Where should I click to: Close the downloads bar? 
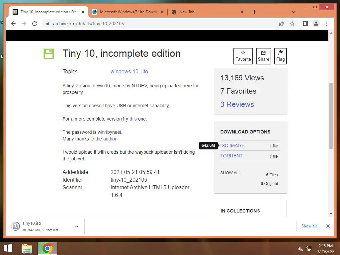[328, 226]
